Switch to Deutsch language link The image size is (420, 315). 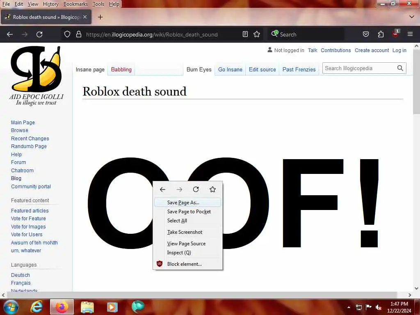[21, 275]
